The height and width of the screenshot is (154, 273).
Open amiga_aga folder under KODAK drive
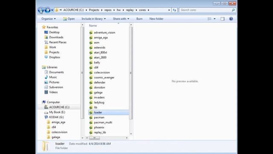pos(58,122)
